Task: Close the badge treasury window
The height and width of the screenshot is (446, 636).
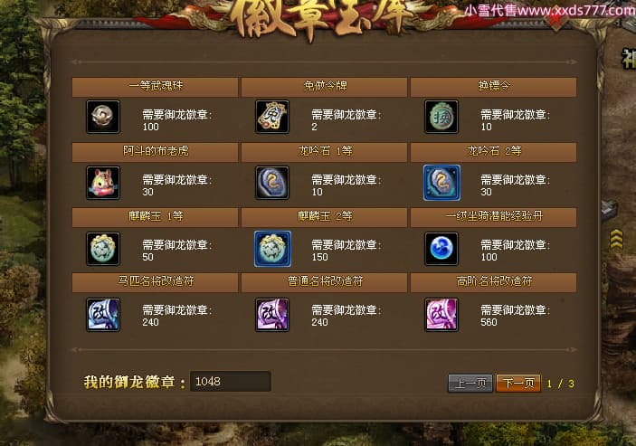Action: point(556,20)
